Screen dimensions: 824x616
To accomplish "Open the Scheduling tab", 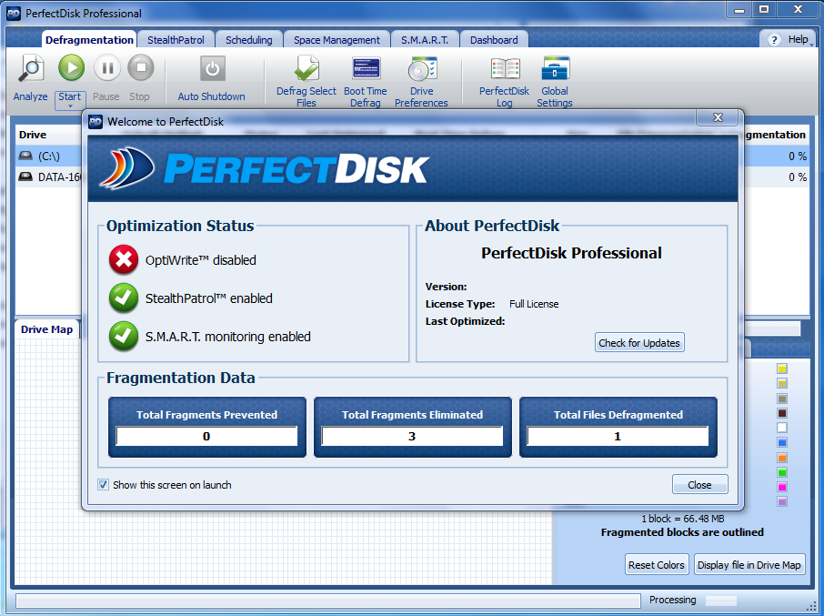I will click(248, 40).
